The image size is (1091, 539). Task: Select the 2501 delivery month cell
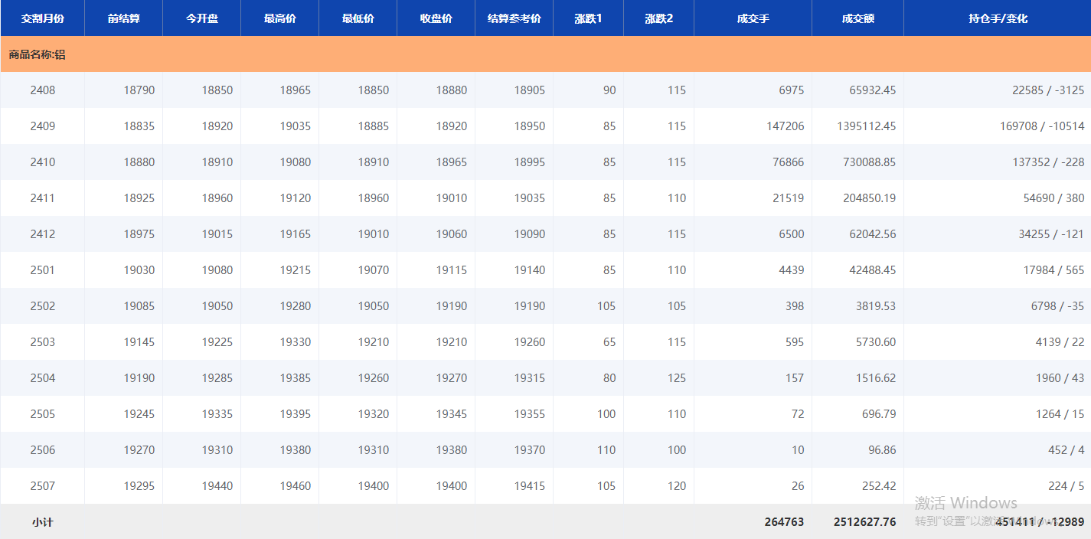coord(42,270)
